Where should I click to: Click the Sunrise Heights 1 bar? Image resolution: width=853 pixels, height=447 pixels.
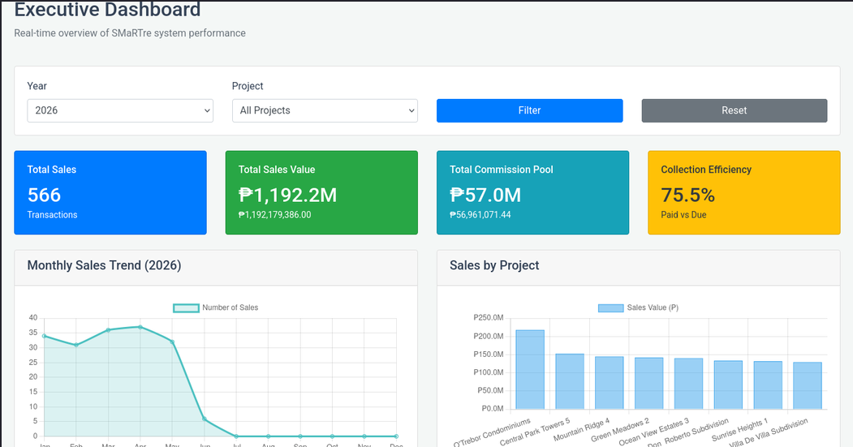(x=768, y=385)
